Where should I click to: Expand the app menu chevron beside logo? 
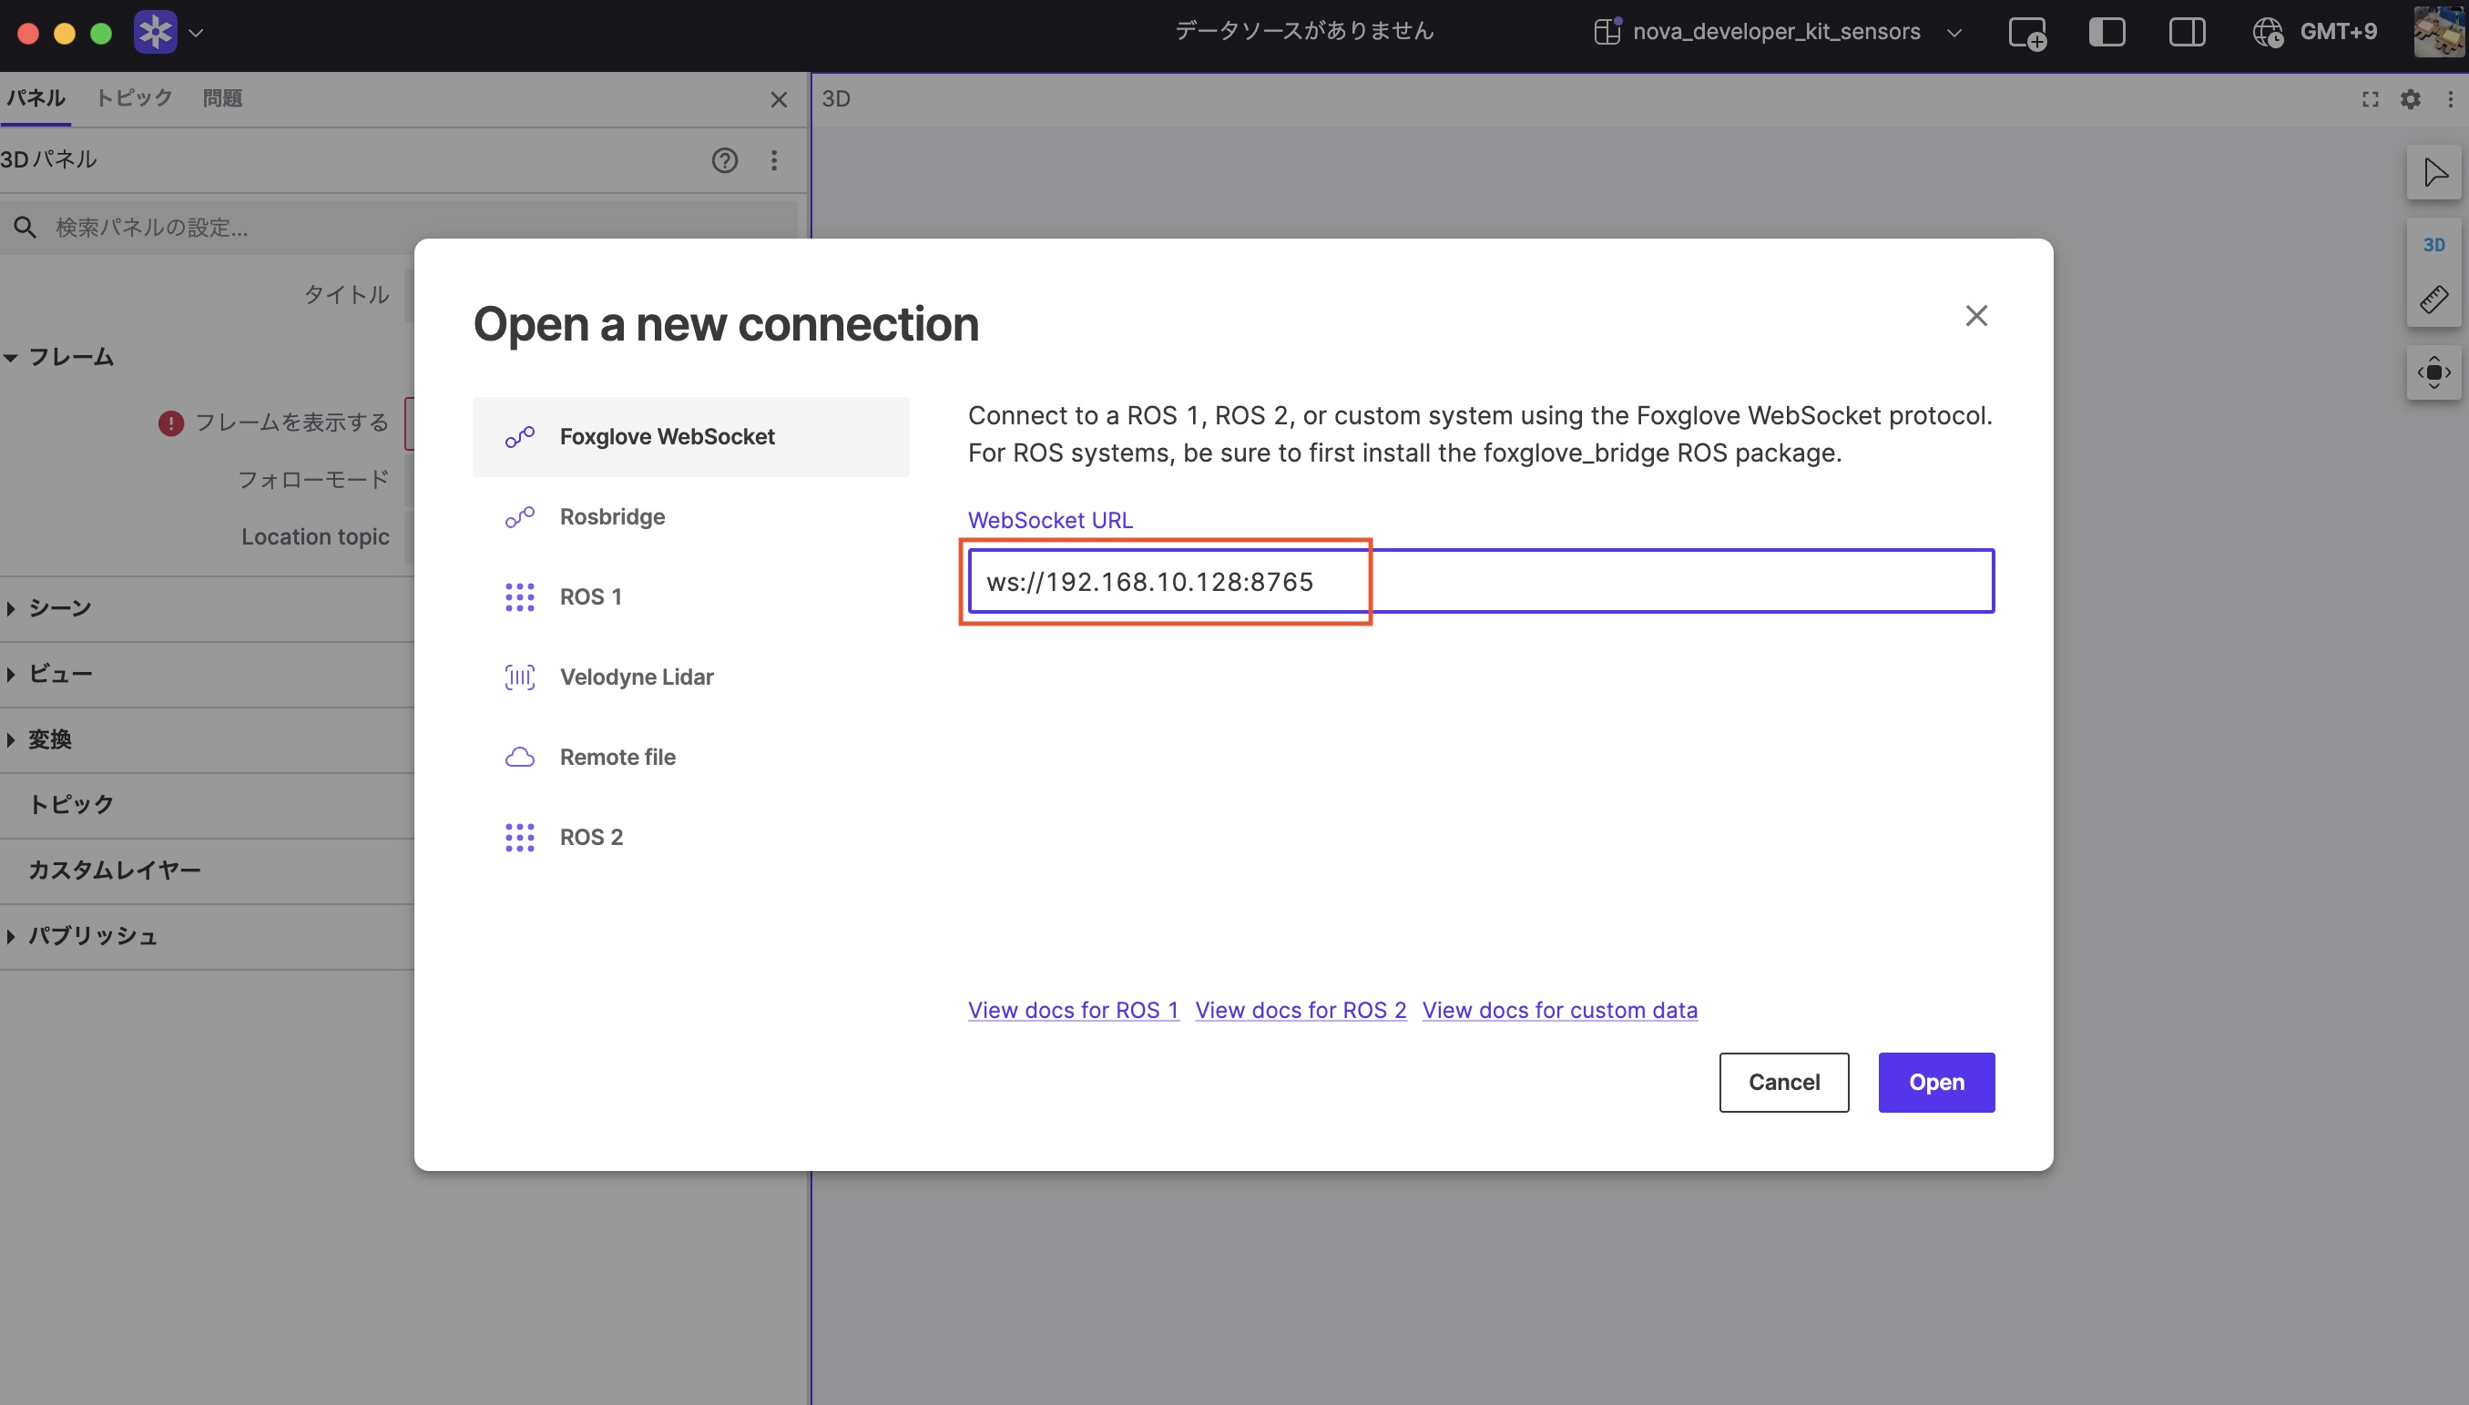[196, 33]
